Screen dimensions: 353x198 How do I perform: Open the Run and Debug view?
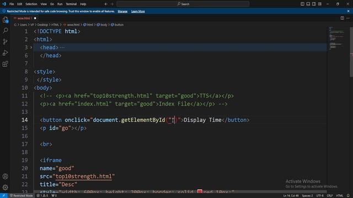click(x=5, y=53)
